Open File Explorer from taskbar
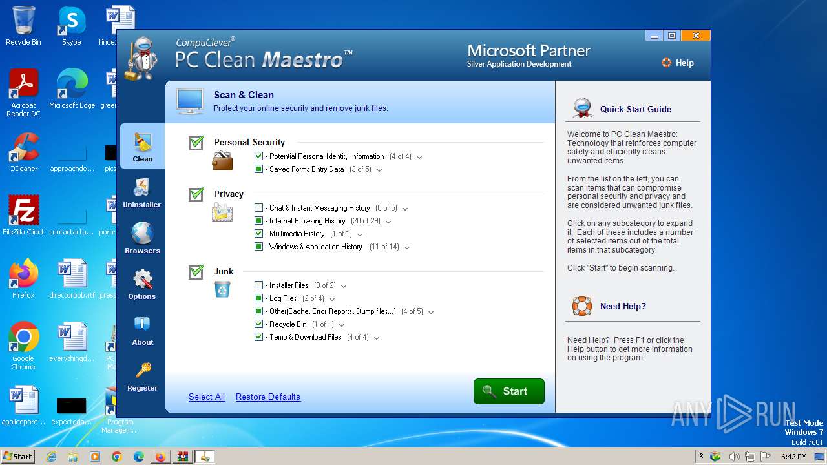The width and height of the screenshot is (827, 465). click(73, 457)
